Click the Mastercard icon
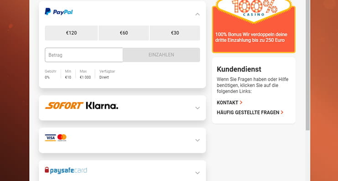 (62, 138)
